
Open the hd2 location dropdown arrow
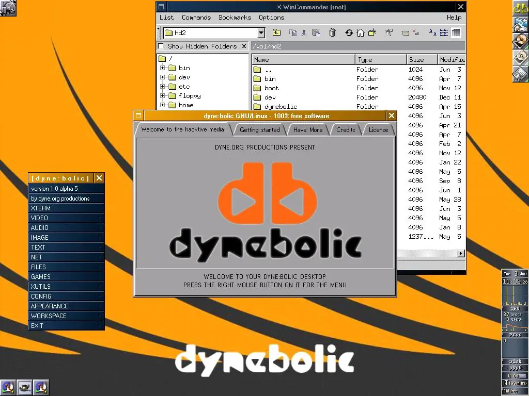(261, 33)
